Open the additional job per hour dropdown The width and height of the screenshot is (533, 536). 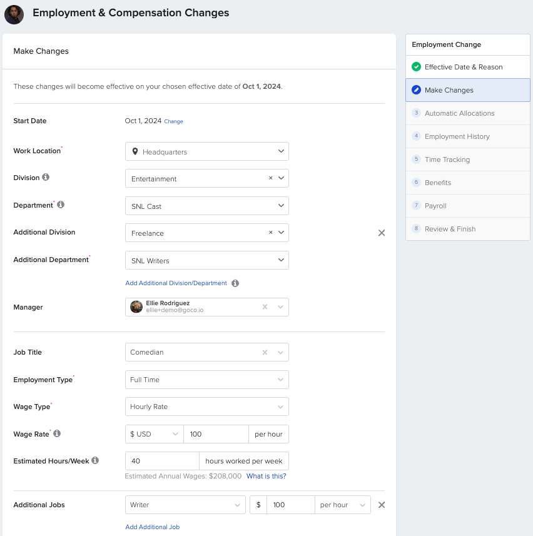pyautogui.click(x=343, y=505)
